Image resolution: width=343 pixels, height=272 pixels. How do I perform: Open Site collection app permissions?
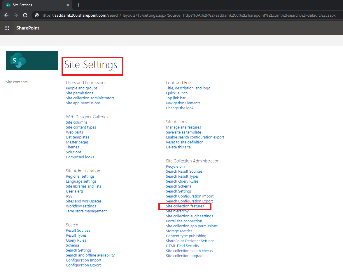coord(192,226)
